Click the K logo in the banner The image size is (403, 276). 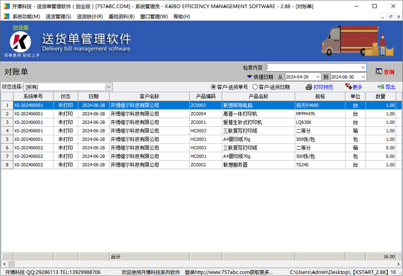[x=20, y=42]
